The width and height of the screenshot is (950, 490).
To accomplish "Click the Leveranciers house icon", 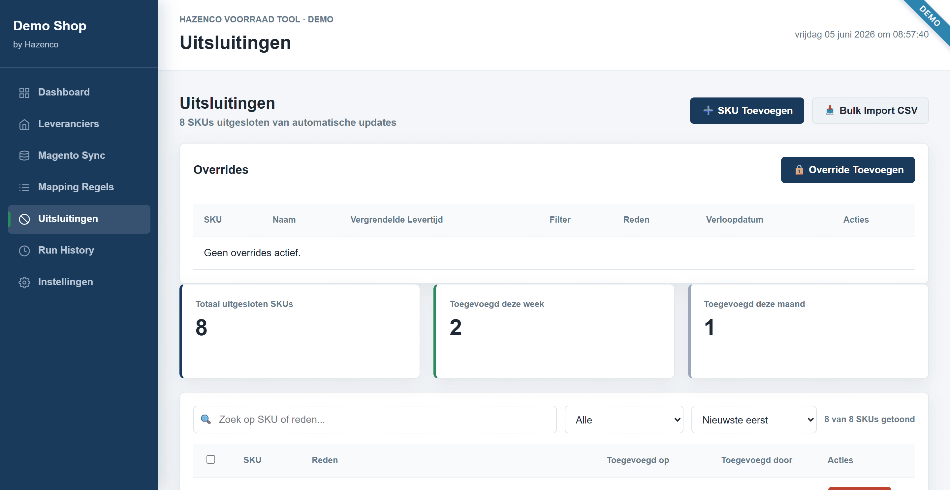I will (24, 124).
